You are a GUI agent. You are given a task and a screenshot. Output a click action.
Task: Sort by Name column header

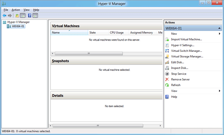tap(69, 32)
